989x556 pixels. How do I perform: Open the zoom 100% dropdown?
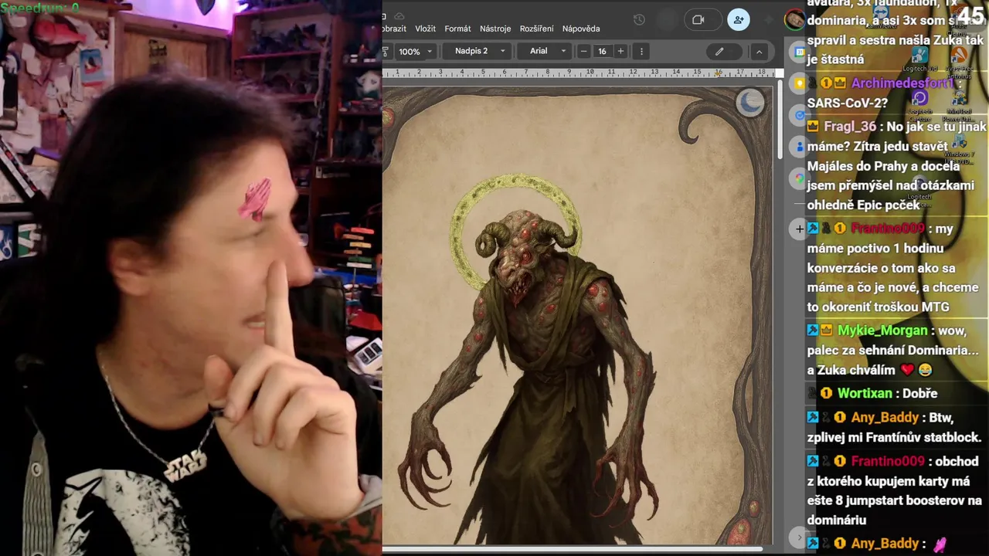pyautogui.click(x=416, y=51)
